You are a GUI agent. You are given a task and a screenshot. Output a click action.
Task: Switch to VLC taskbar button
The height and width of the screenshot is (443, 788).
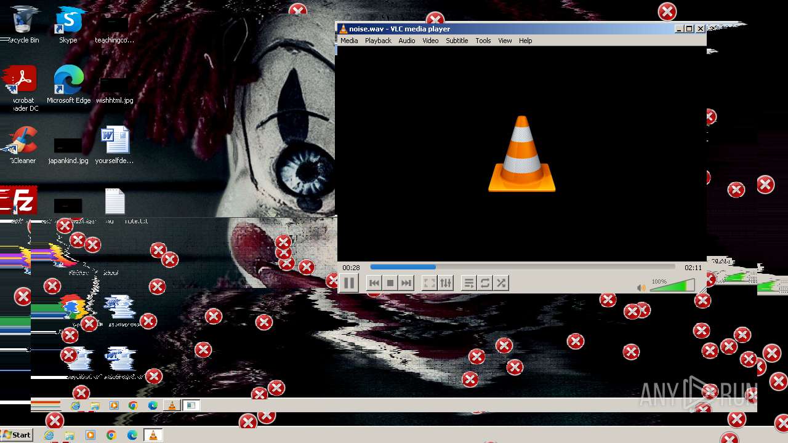point(153,435)
